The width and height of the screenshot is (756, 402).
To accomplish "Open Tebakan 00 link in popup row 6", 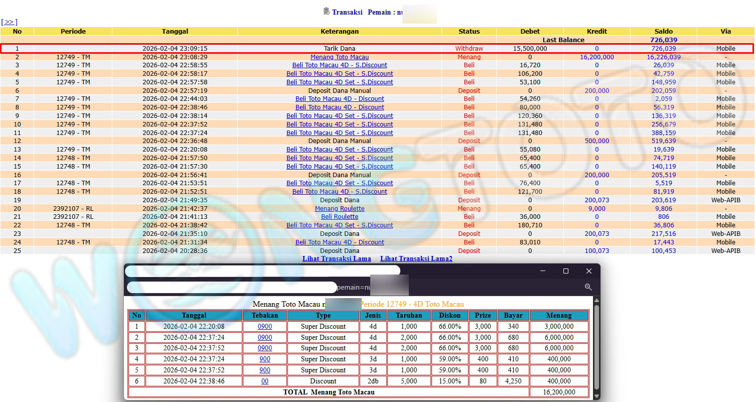I will tap(264, 381).
